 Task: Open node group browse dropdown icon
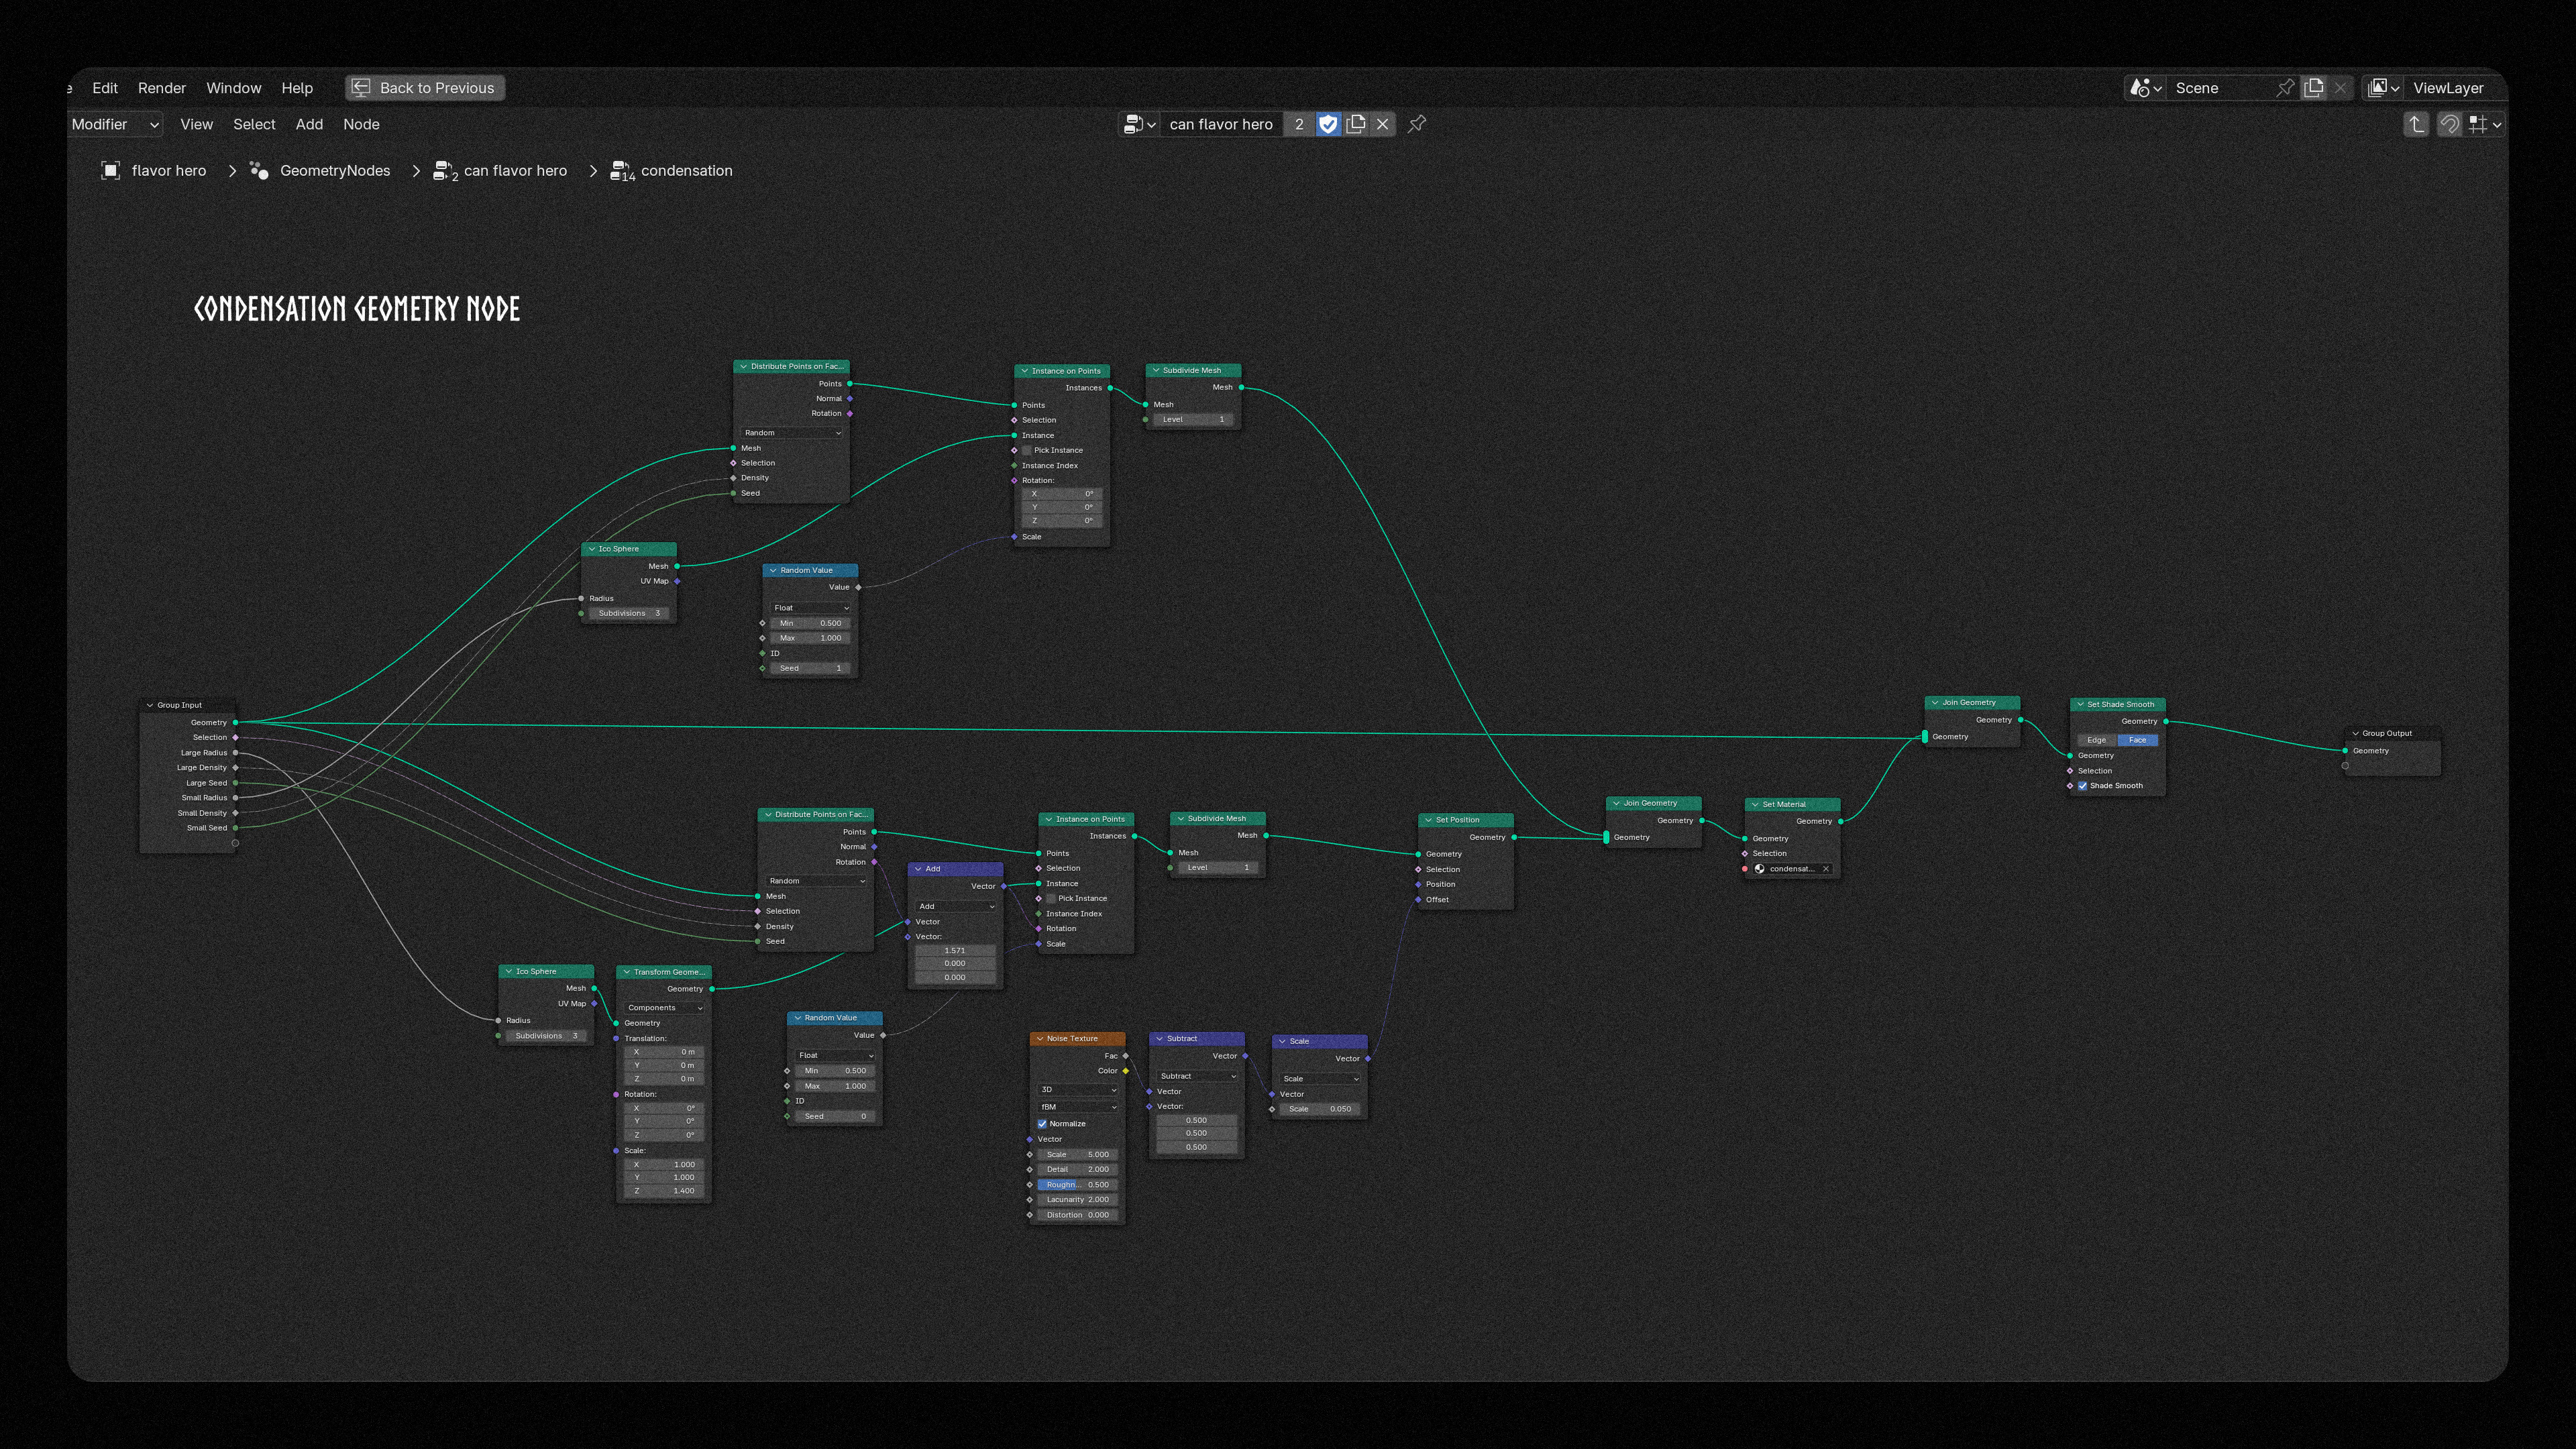pos(1139,124)
